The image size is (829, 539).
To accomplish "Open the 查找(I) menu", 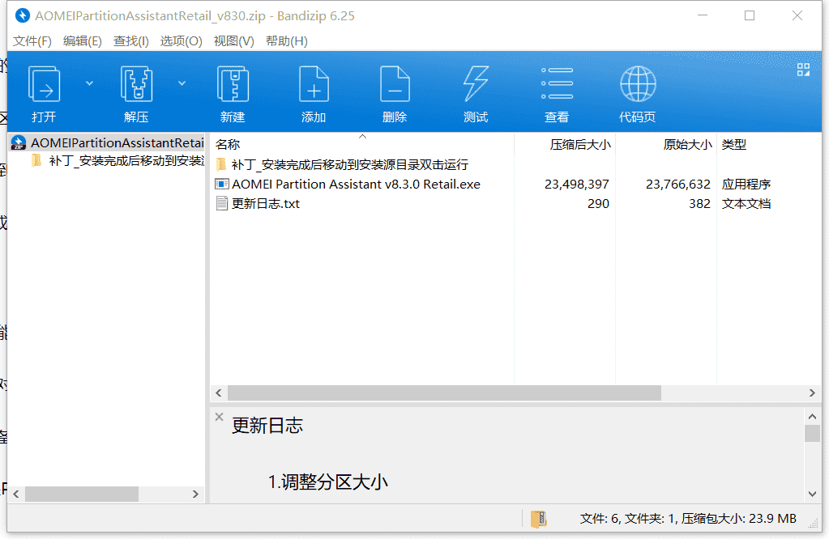I will tap(131, 41).
